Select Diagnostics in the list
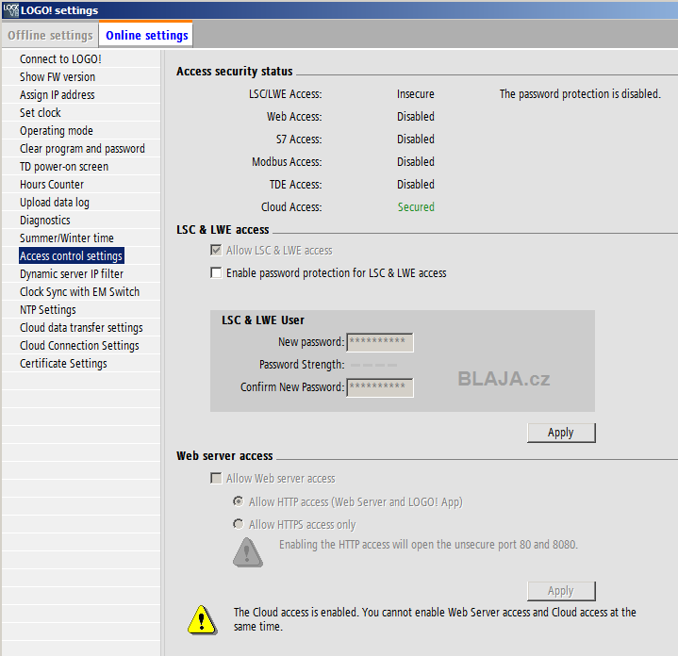Screen dimensions: 678x656 point(45,220)
